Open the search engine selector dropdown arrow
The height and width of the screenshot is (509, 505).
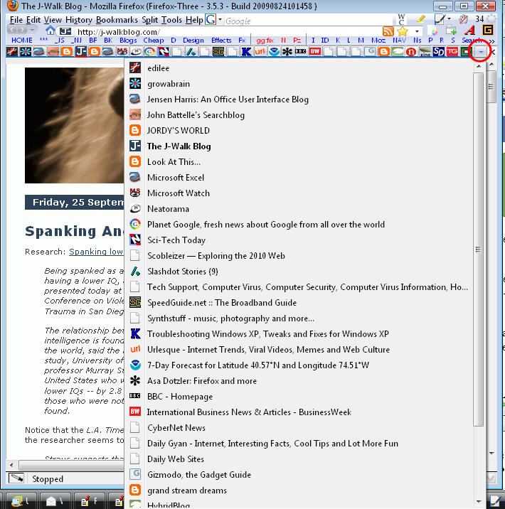[220, 19]
